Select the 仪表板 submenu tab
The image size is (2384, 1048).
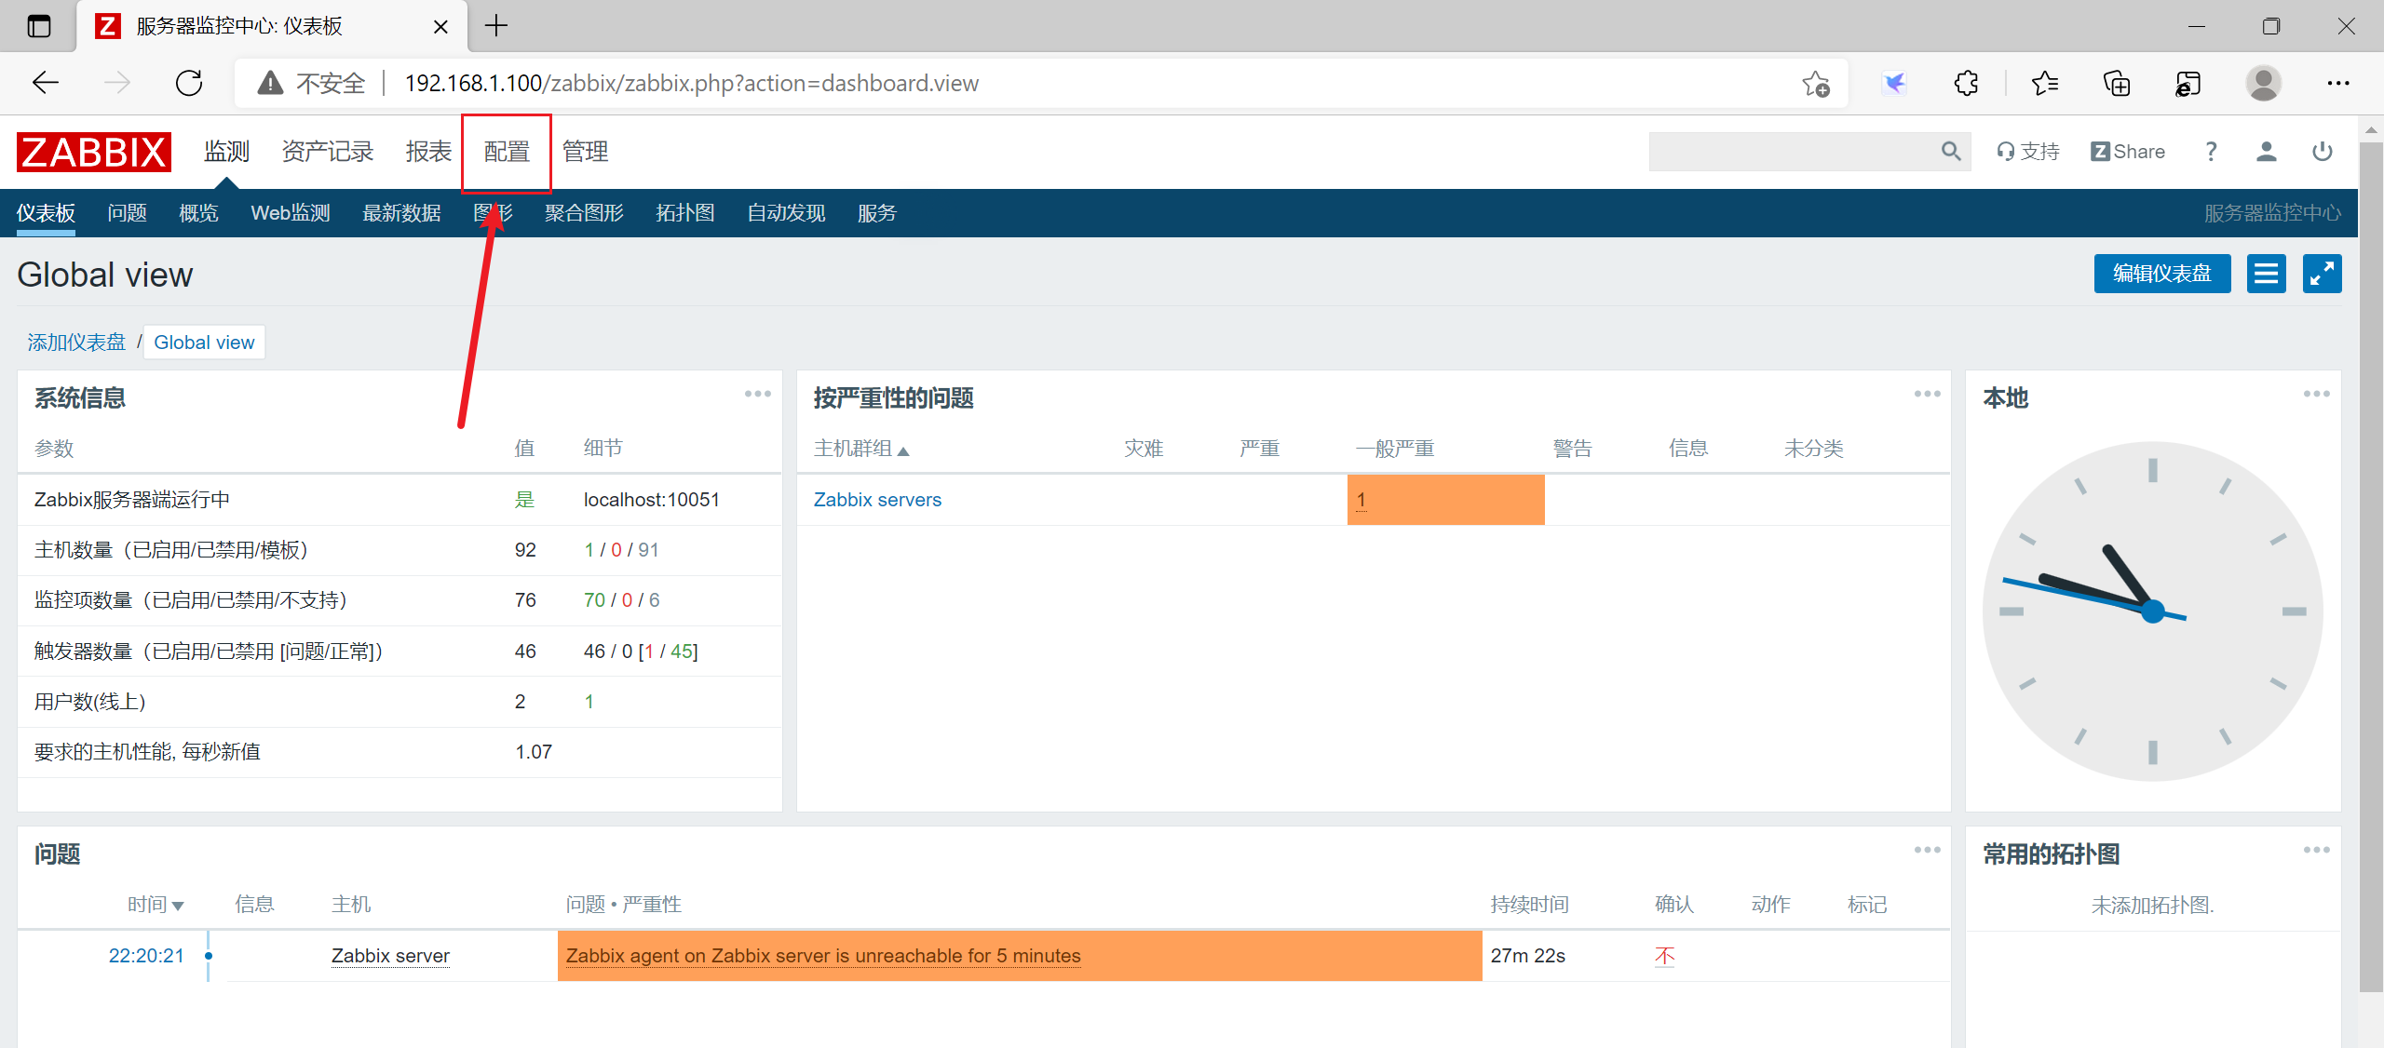pyautogui.click(x=46, y=213)
